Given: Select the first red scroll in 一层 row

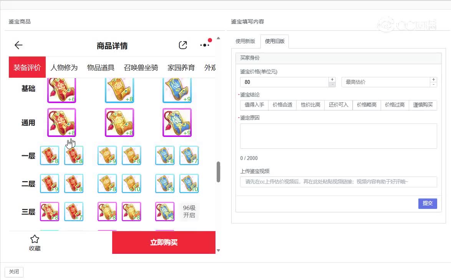Looking at the screenshot, I should [50, 155].
